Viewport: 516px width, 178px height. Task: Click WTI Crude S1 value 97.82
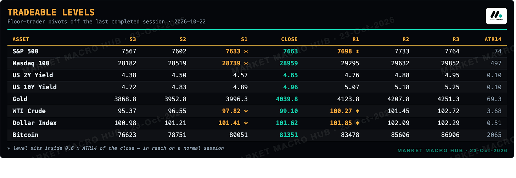click(x=231, y=111)
